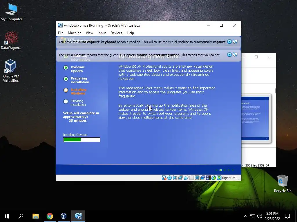The image size is (297, 222).
Task: Click the 'Right Ctrl' host key label
Action: point(229,178)
